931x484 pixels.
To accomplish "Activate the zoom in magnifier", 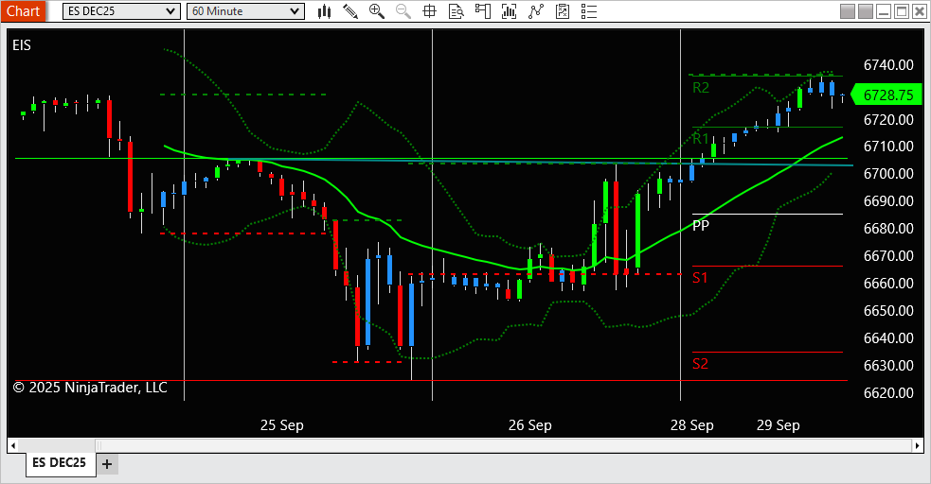I will click(376, 11).
